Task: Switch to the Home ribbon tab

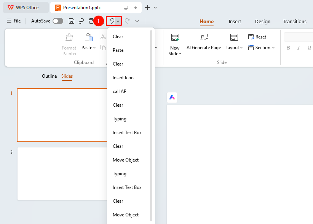Action: pos(207,22)
